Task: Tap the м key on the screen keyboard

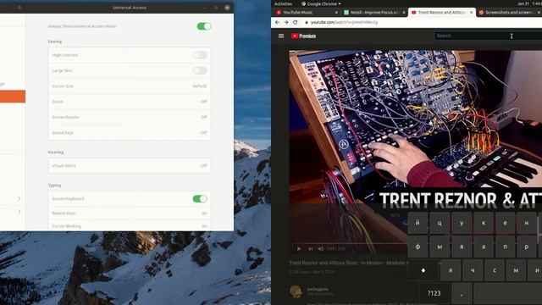Action: [x=516, y=270]
